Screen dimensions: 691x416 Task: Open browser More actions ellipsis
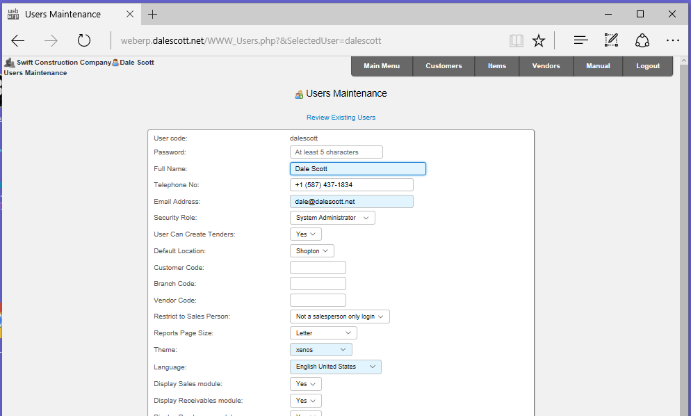click(672, 40)
